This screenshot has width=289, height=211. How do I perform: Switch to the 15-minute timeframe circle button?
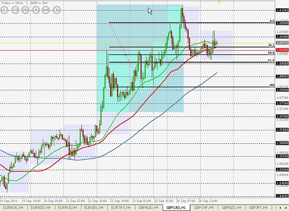(15, 10)
